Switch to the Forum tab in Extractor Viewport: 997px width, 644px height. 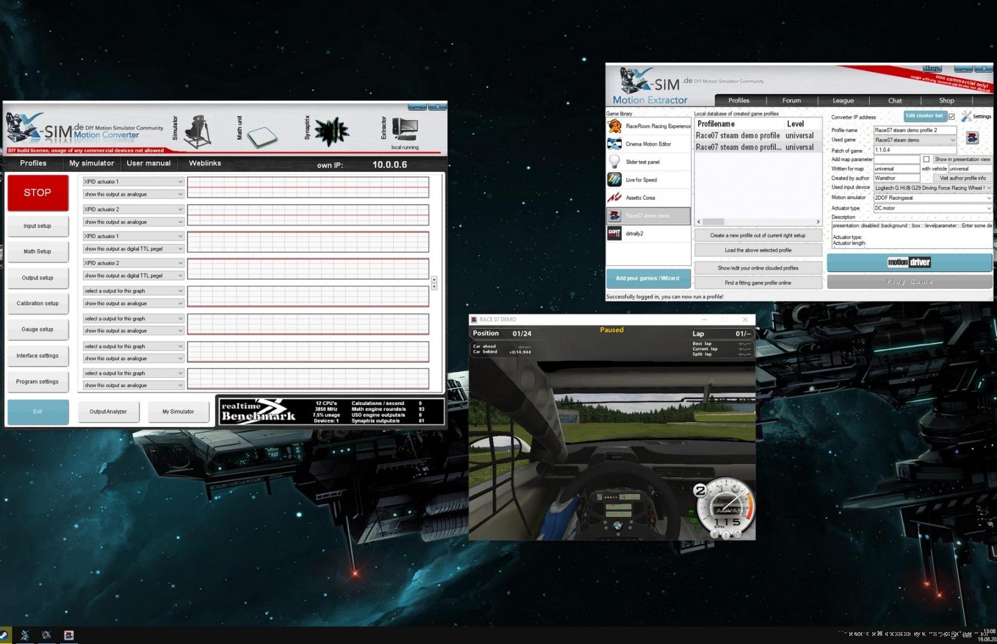point(791,100)
